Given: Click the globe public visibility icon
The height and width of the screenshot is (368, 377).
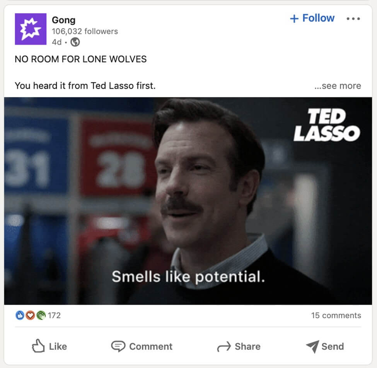Looking at the screenshot, I should pos(75,42).
